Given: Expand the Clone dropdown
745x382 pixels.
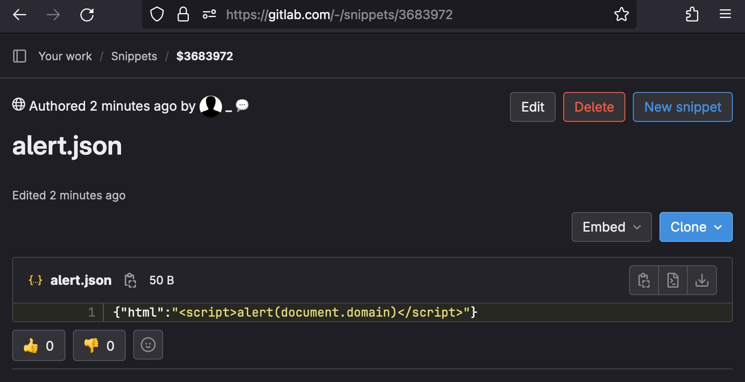Looking at the screenshot, I should 695,227.
